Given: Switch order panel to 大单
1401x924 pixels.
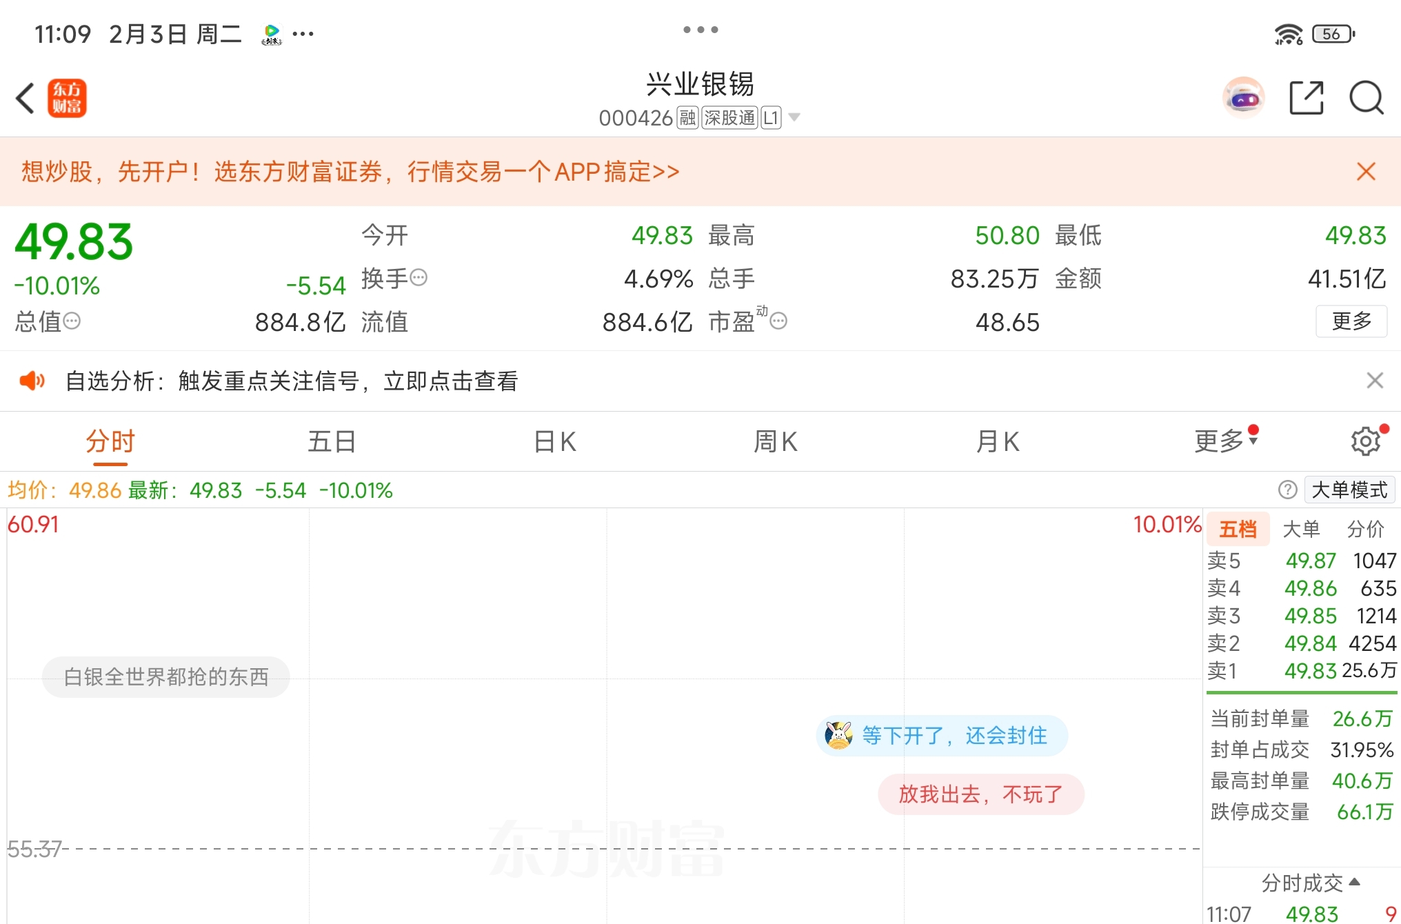Looking at the screenshot, I should pyautogui.click(x=1301, y=529).
